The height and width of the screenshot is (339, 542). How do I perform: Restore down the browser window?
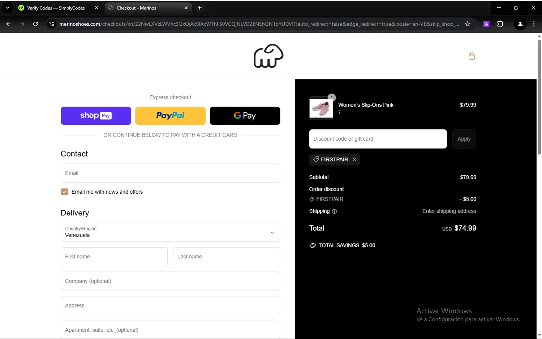516,8
